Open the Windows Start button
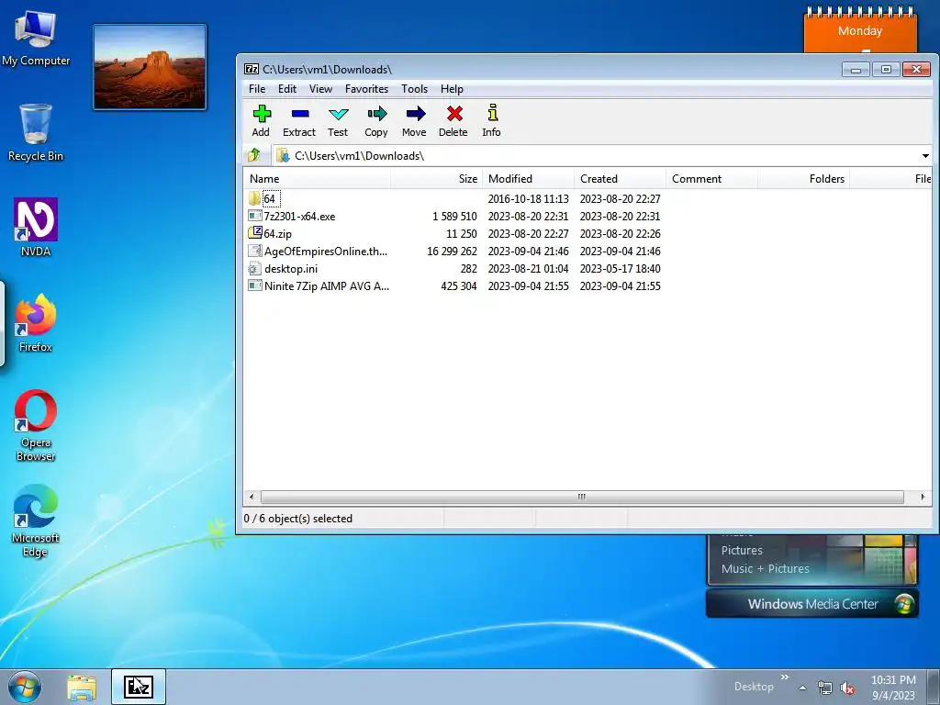940x705 pixels. tap(25, 687)
